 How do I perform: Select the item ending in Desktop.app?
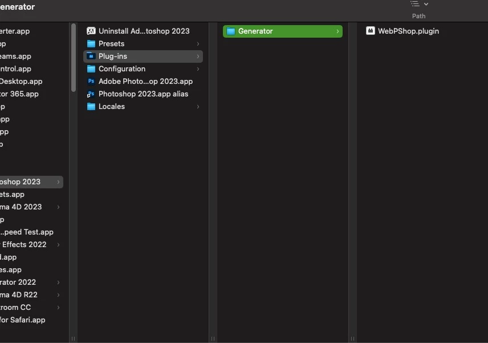click(x=21, y=81)
